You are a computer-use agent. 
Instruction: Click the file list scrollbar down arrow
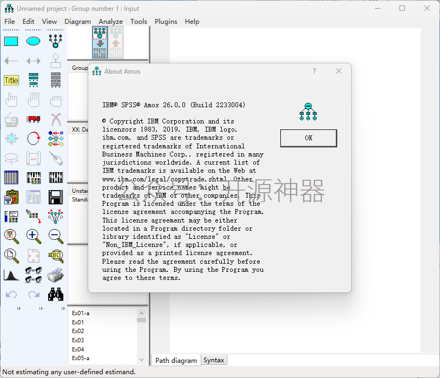pyautogui.click(x=141, y=360)
